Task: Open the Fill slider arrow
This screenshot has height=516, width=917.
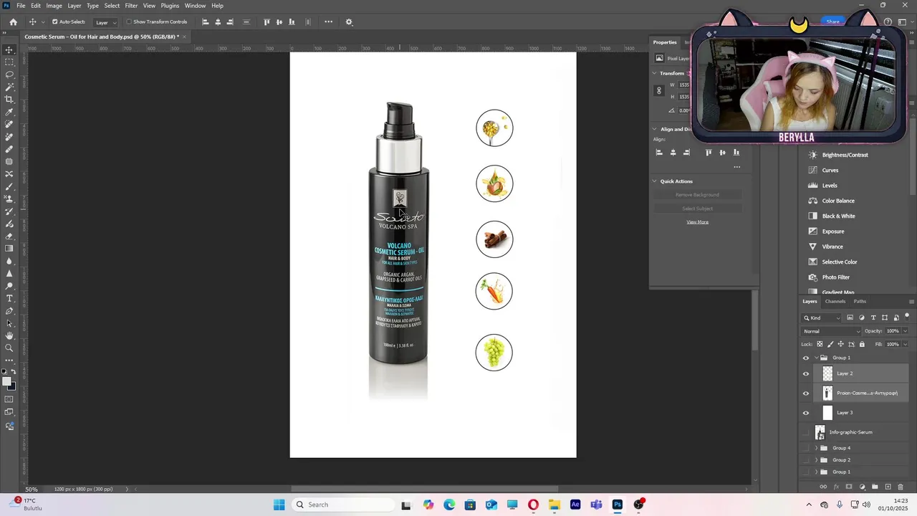Action: [905, 344]
